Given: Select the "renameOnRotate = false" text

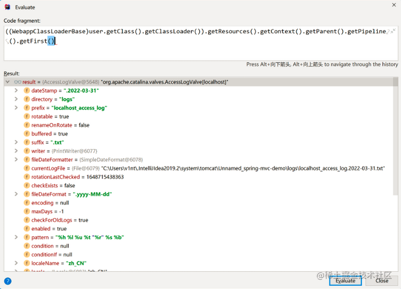Looking at the screenshot, I should pyautogui.click(x=61, y=125).
